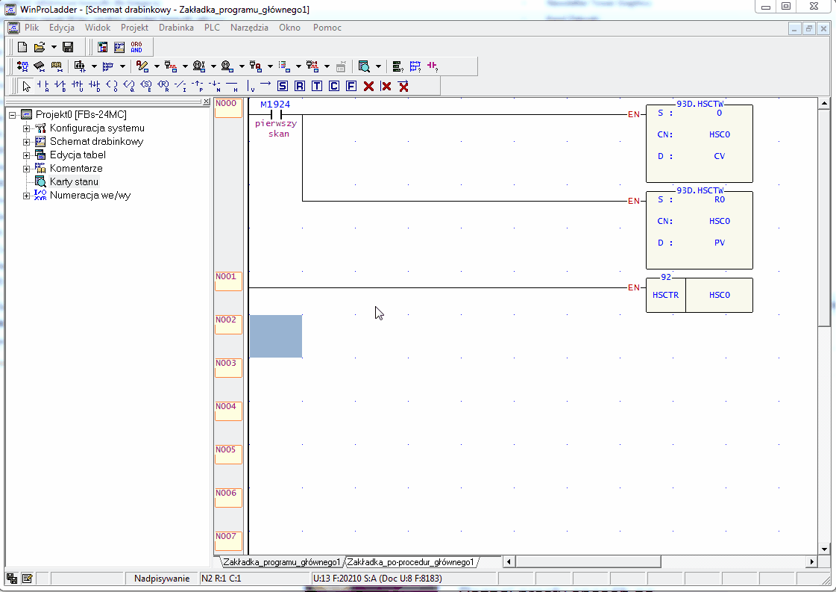Open the Plik menu
Viewport: 836px width, 592px height.
31,27
